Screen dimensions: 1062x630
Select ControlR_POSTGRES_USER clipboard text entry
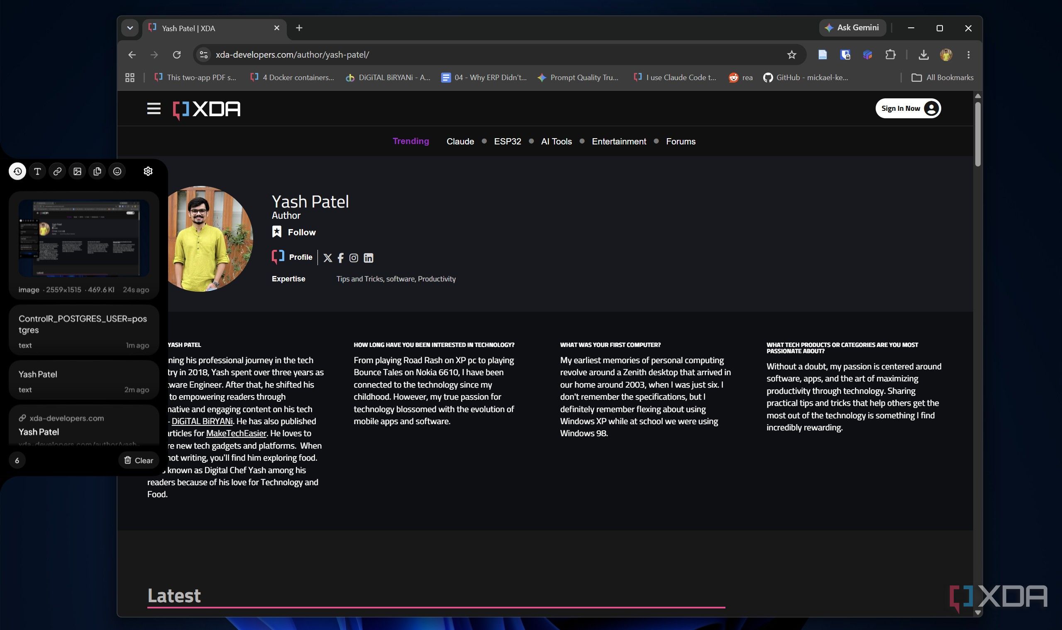[x=84, y=330]
